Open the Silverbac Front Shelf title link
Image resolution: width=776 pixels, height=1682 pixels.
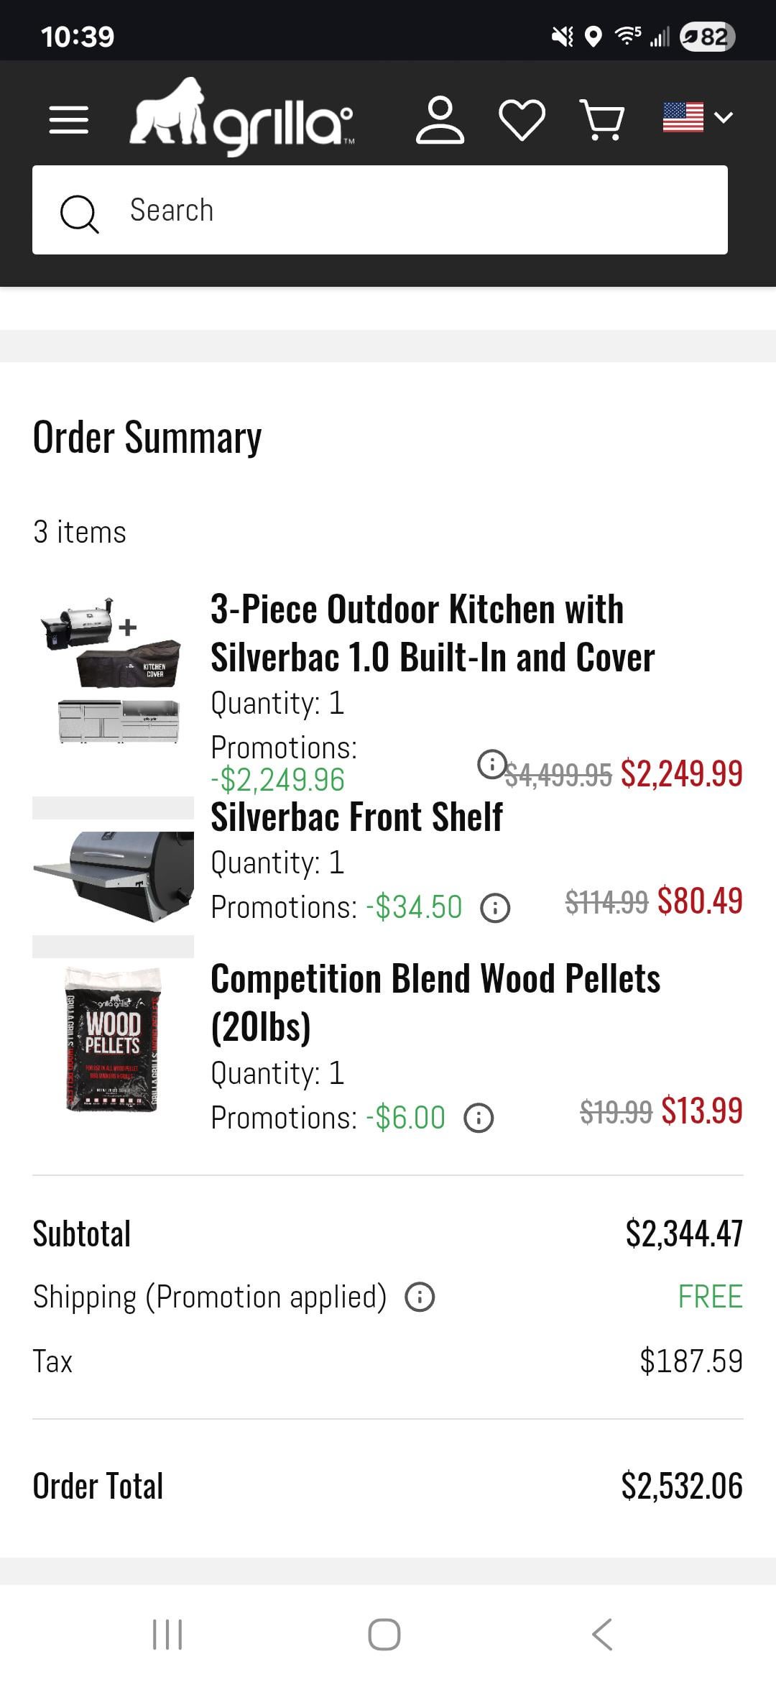(356, 817)
